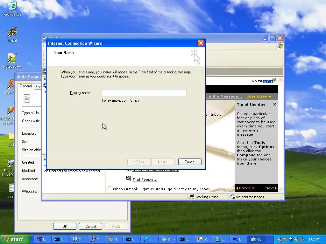Minimize the Outlook Express window
Viewport: 326px width, 244px height.
point(265,38)
